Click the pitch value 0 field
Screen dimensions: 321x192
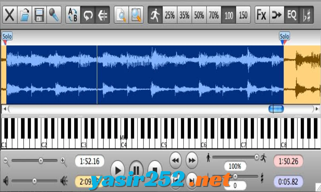pos(235,186)
